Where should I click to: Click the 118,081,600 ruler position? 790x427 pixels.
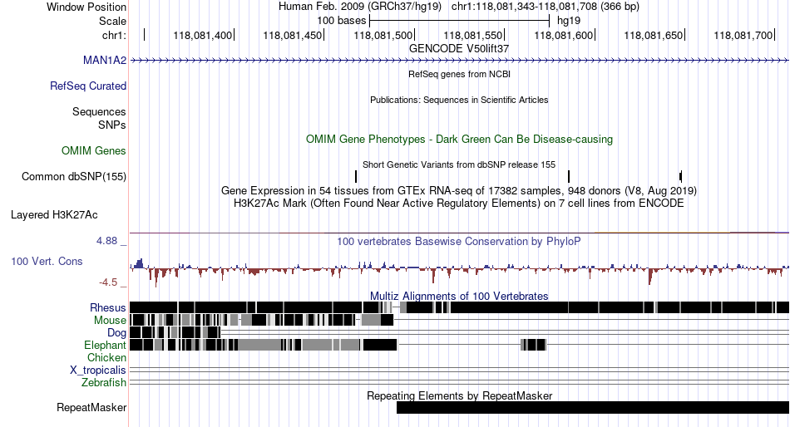(x=563, y=35)
